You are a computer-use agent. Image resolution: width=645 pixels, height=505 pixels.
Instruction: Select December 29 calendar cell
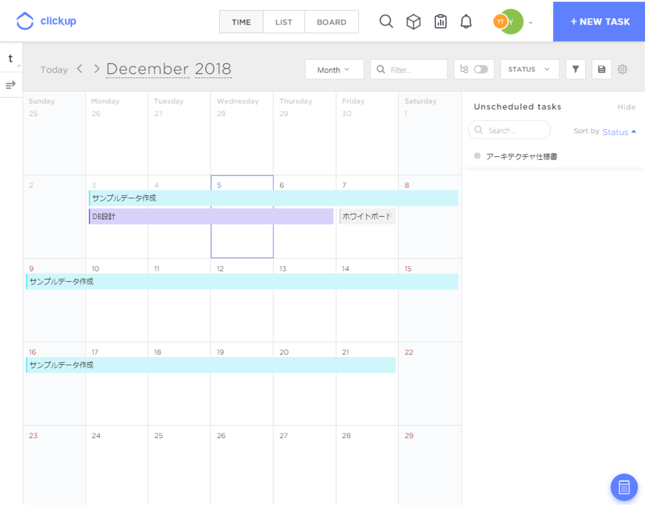click(430, 465)
